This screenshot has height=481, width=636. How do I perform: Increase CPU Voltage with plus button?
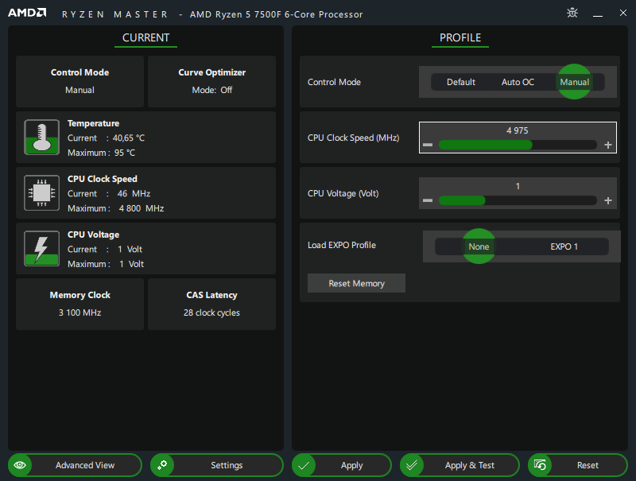(x=608, y=200)
